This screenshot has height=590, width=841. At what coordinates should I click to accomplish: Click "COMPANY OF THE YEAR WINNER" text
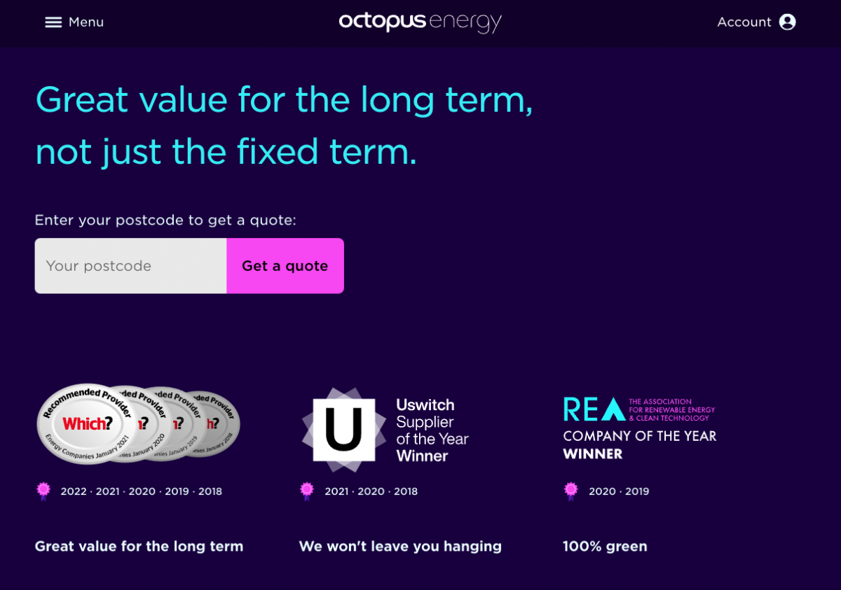[640, 444]
